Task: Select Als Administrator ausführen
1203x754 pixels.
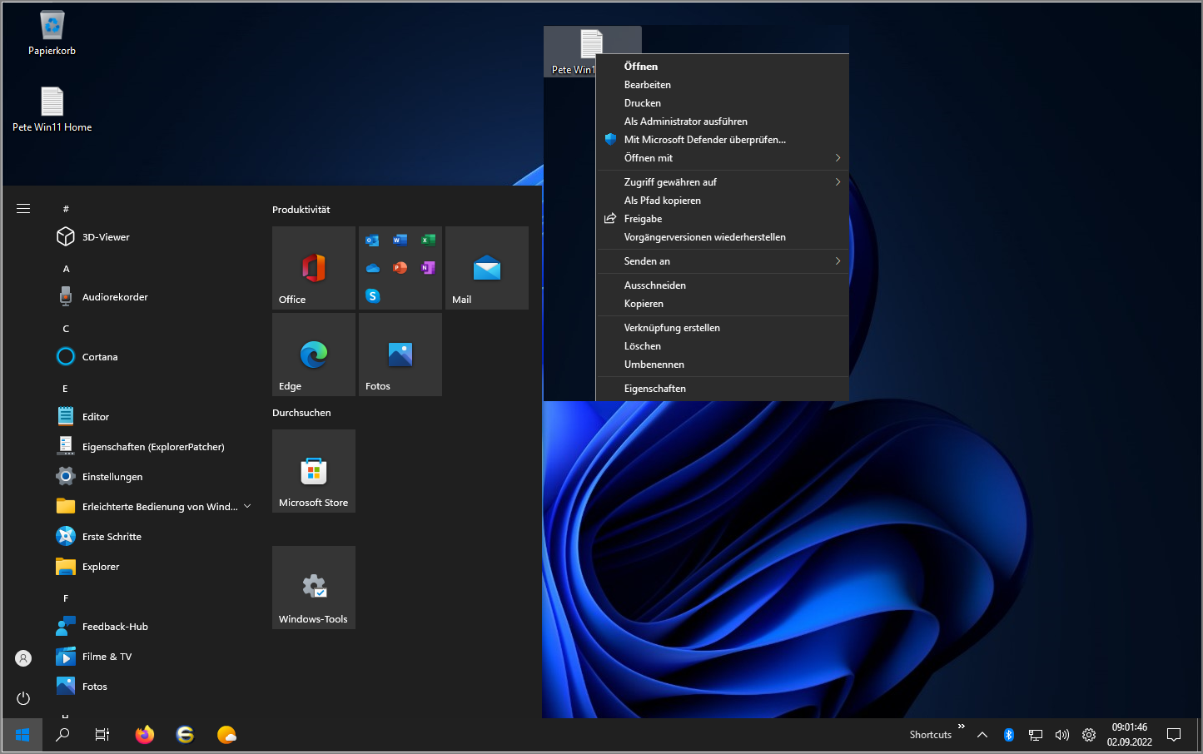Action: tap(723, 122)
